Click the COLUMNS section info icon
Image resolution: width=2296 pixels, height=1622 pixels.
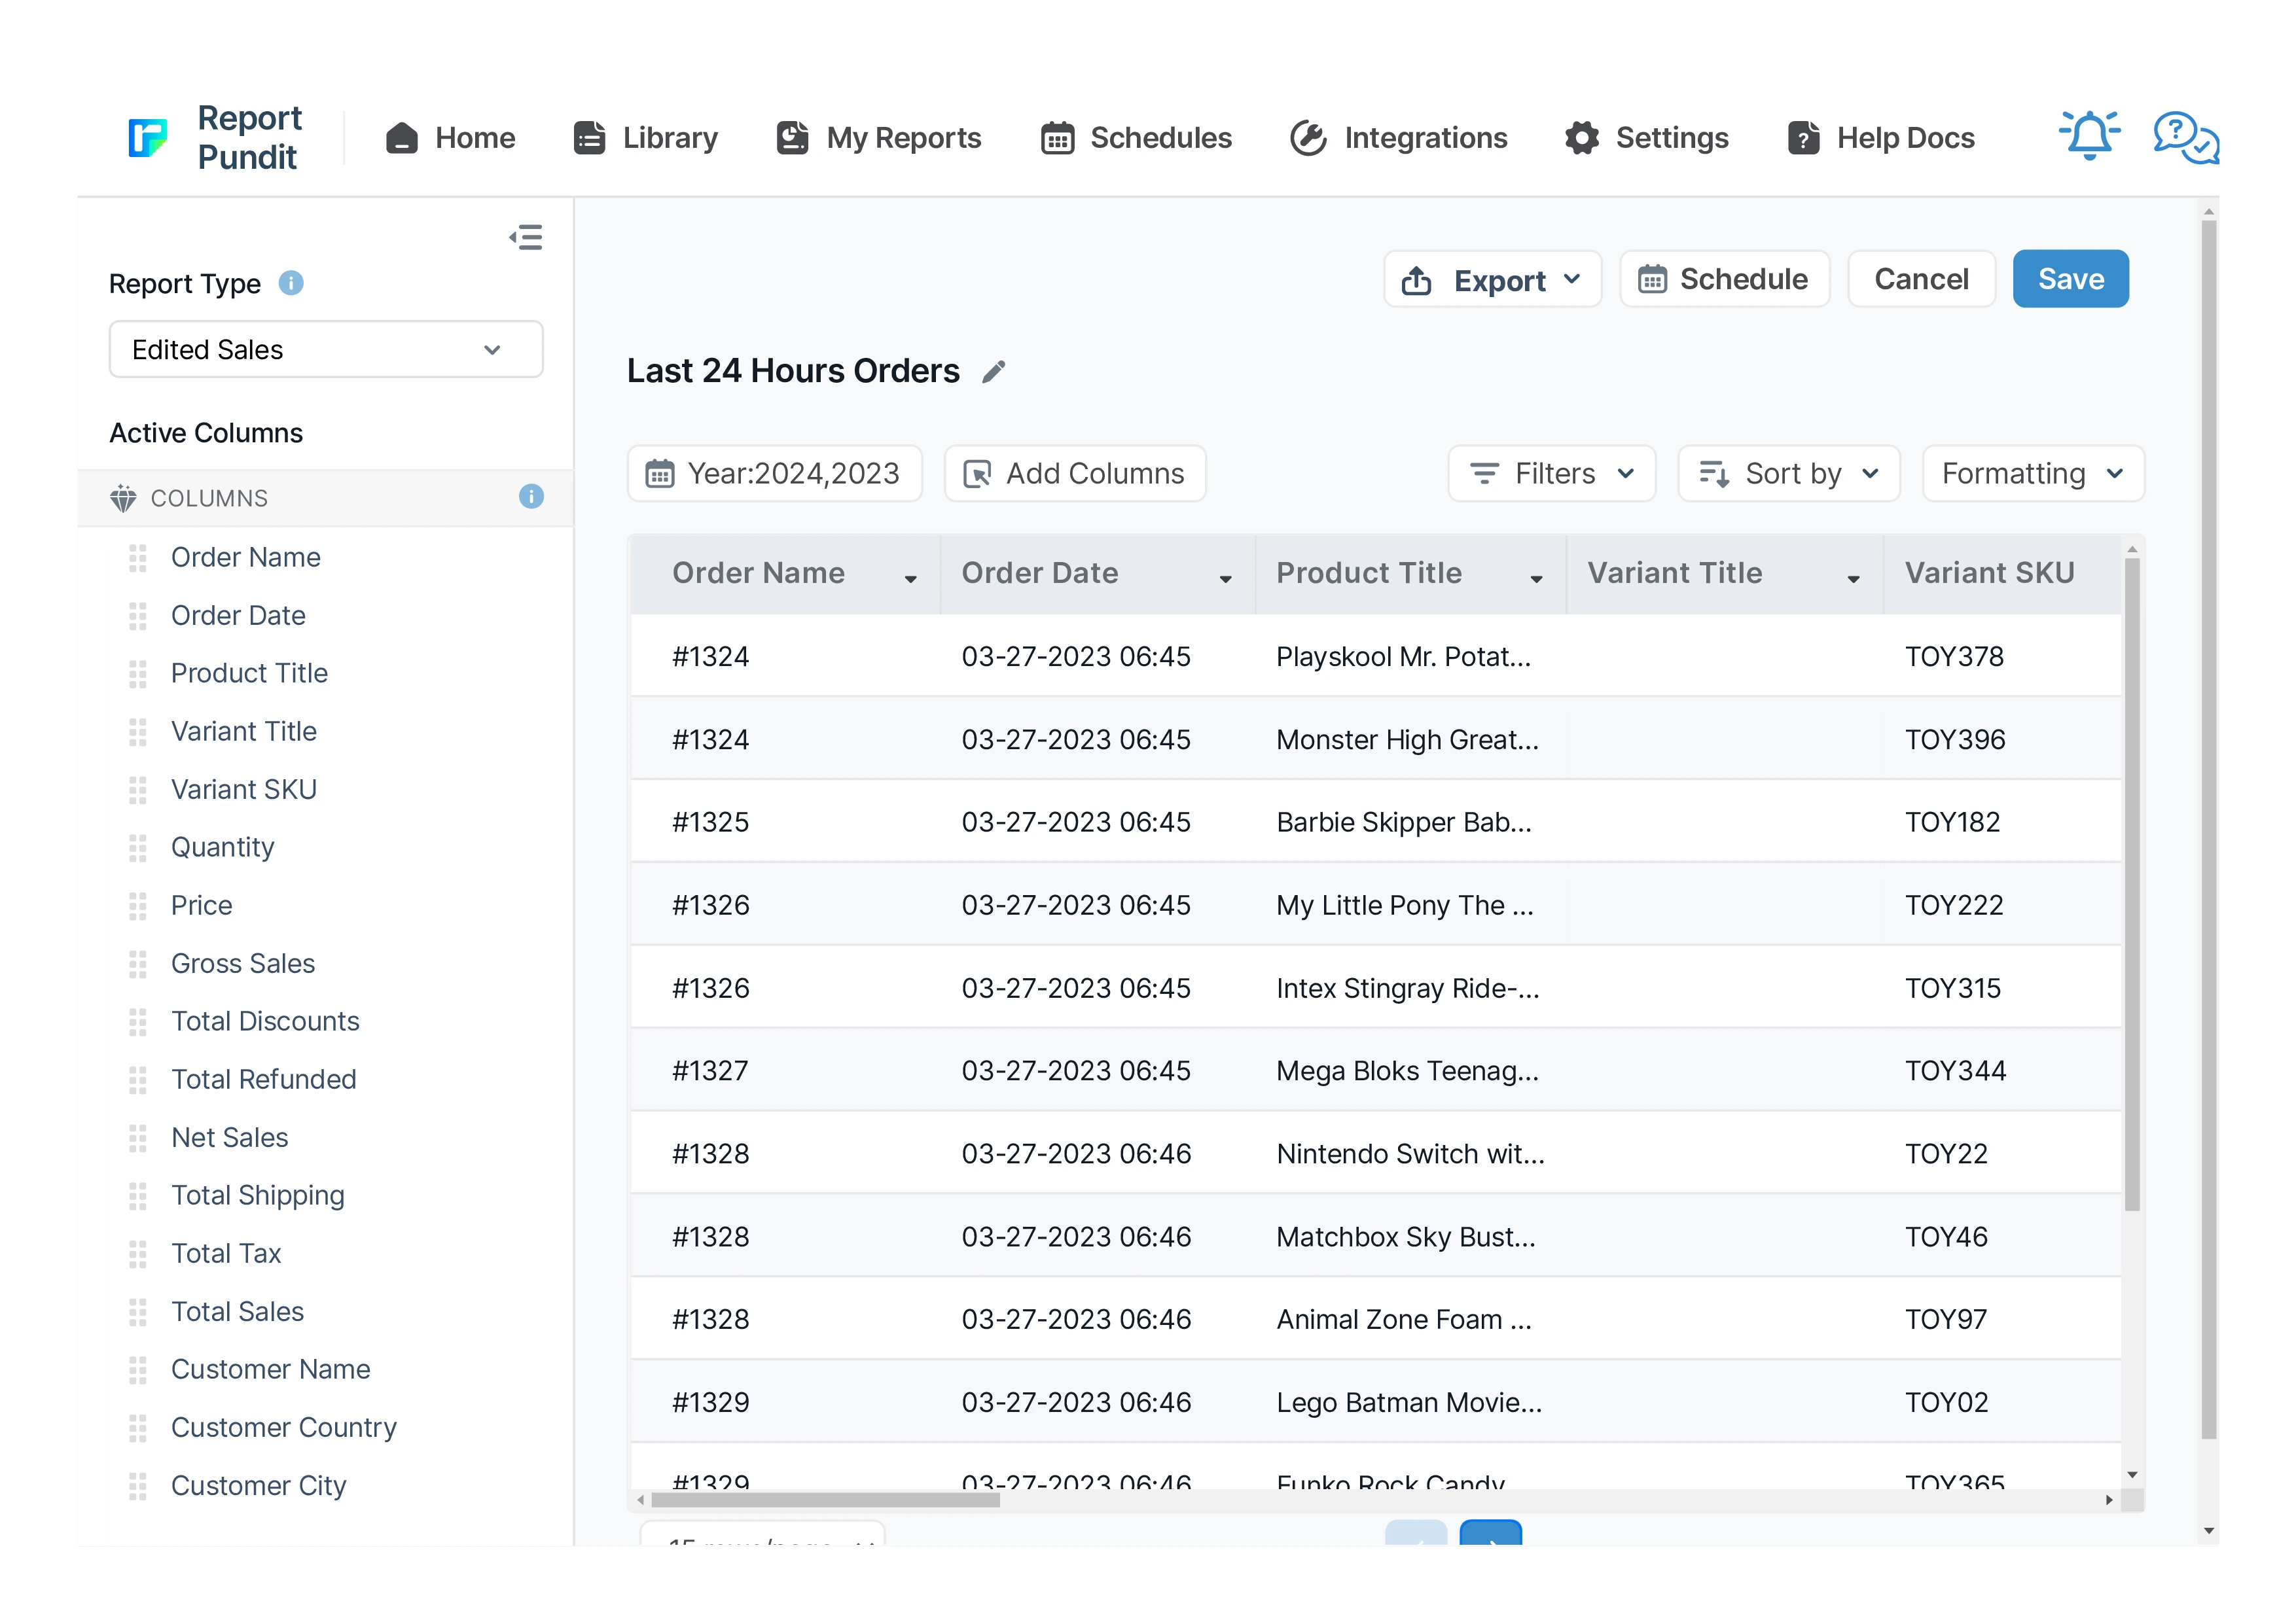[x=531, y=497]
